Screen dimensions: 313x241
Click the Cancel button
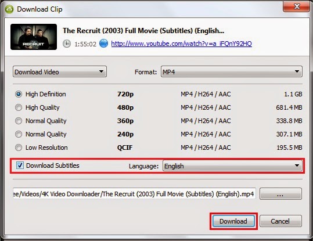280,221
